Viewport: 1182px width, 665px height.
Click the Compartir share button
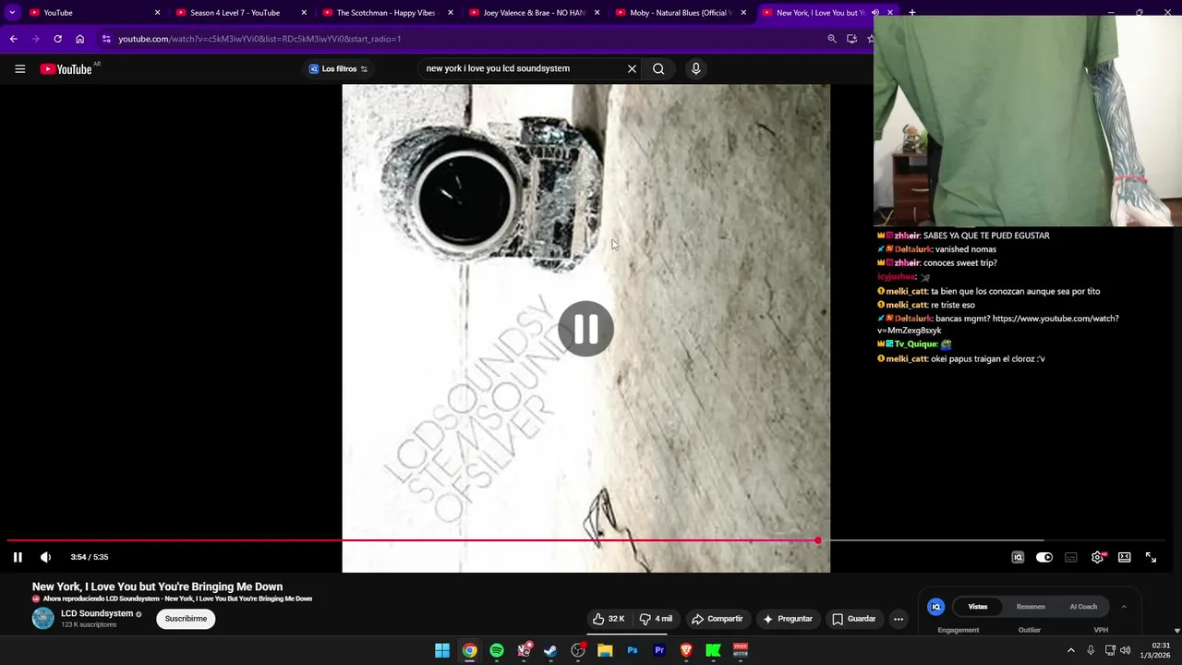tap(718, 619)
